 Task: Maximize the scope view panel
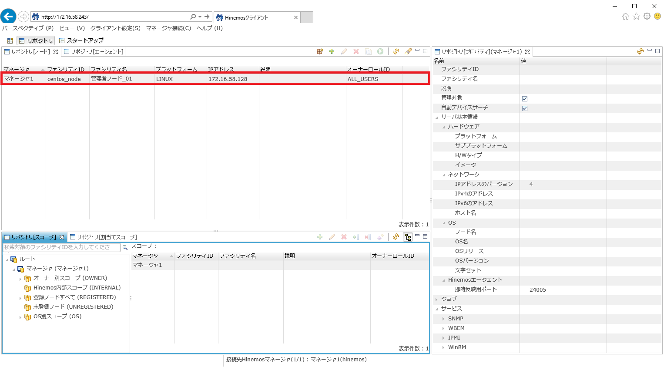(425, 236)
